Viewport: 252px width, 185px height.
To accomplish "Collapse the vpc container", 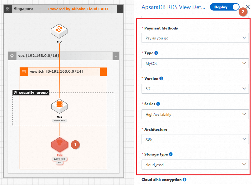I will pyautogui.click(x=116, y=56).
